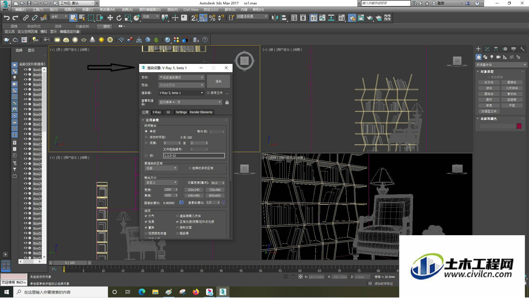The height and width of the screenshot is (298, 529).
Task: Open Select by Name list tool
Action: (82, 18)
